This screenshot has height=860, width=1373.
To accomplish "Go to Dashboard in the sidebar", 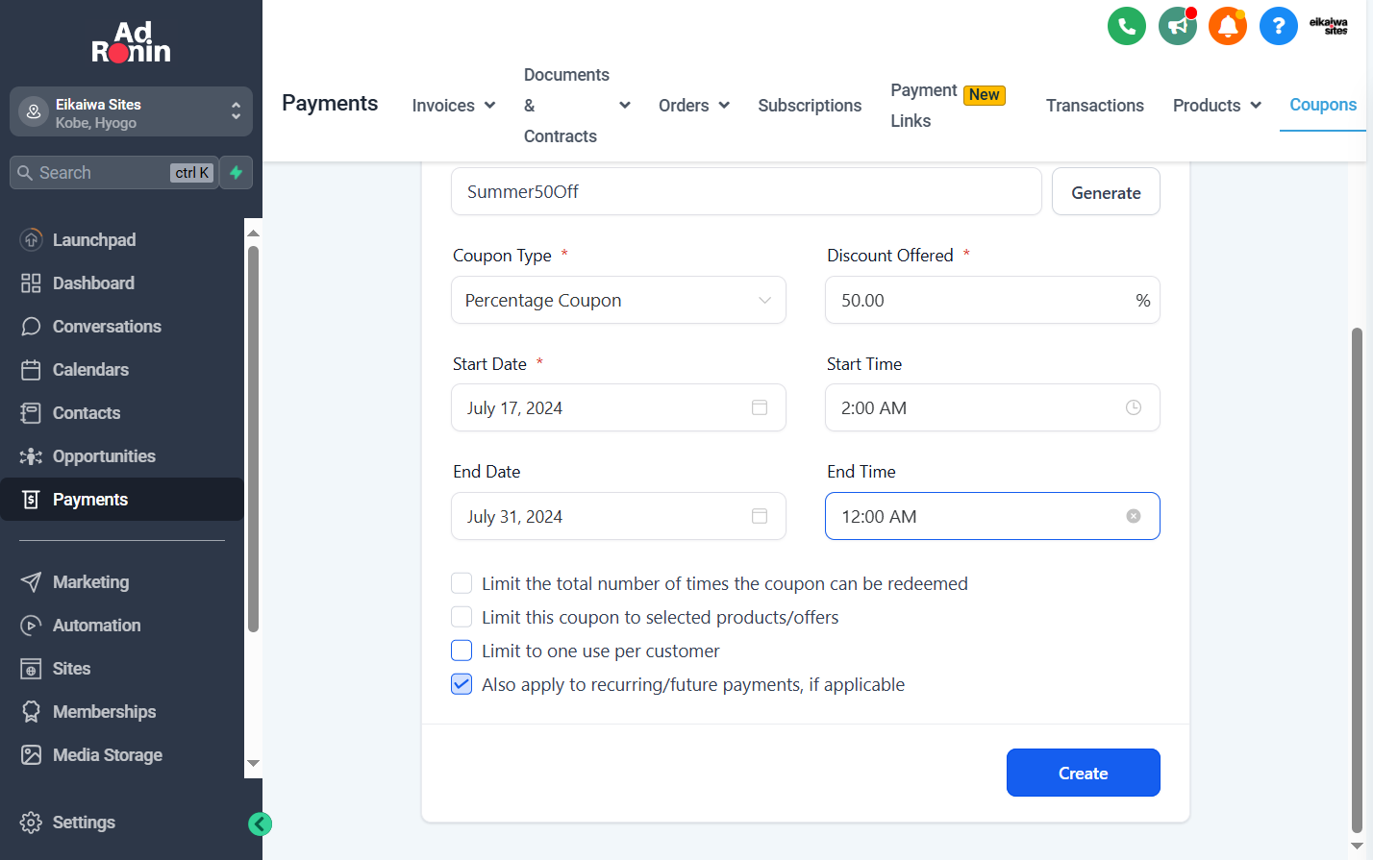I will pyautogui.click(x=122, y=283).
